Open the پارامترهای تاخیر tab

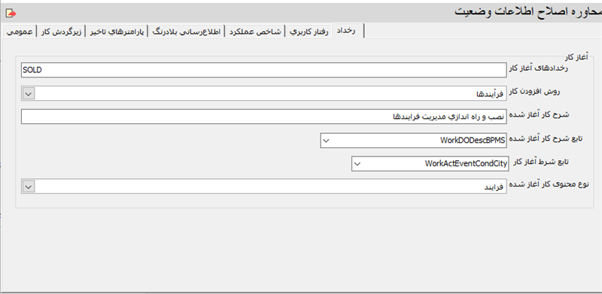coord(117,32)
